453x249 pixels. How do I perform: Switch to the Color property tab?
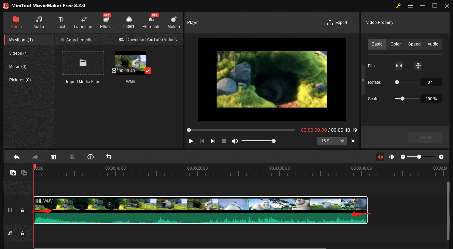click(x=396, y=44)
